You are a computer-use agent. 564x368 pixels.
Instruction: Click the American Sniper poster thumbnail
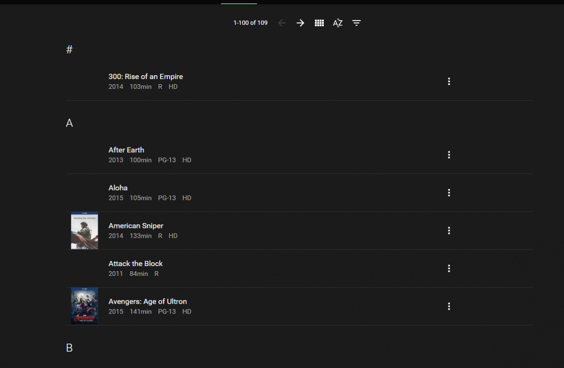[85, 230]
